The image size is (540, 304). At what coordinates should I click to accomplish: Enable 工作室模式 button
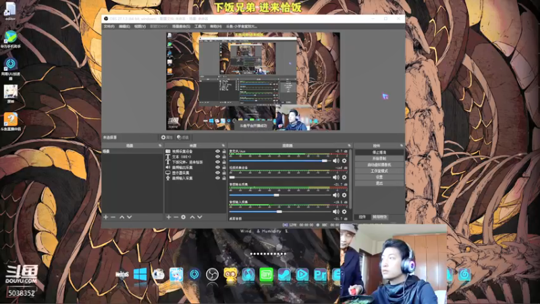click(x=379, y=171)
